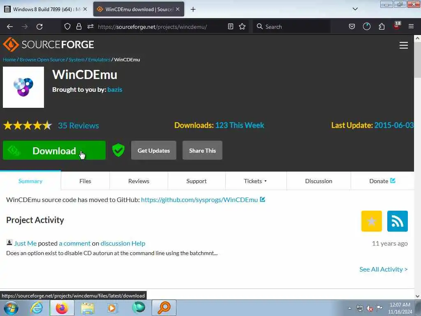Screen dimensions: 421x316
Task: Click the red extension icon with 18 badge
Action: click(397, 26)
